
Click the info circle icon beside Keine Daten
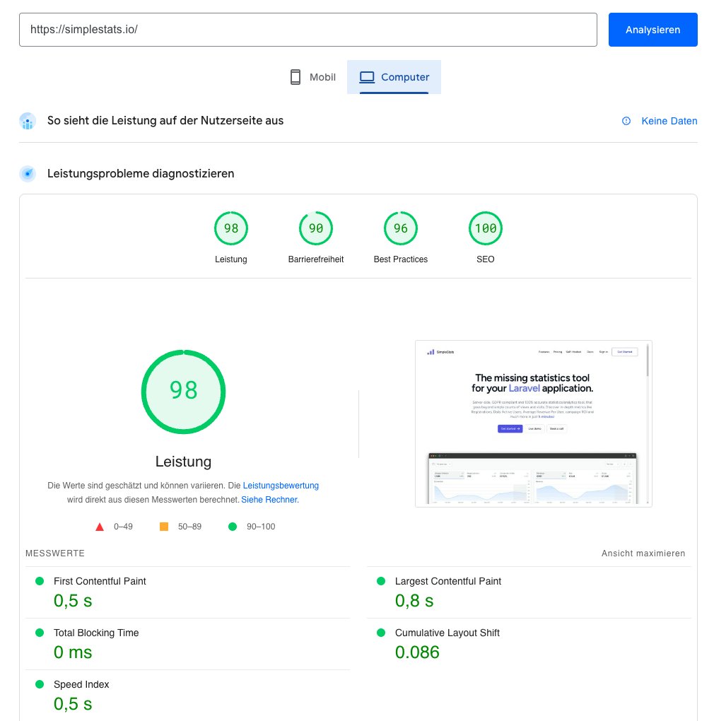(x=626, y=121)
